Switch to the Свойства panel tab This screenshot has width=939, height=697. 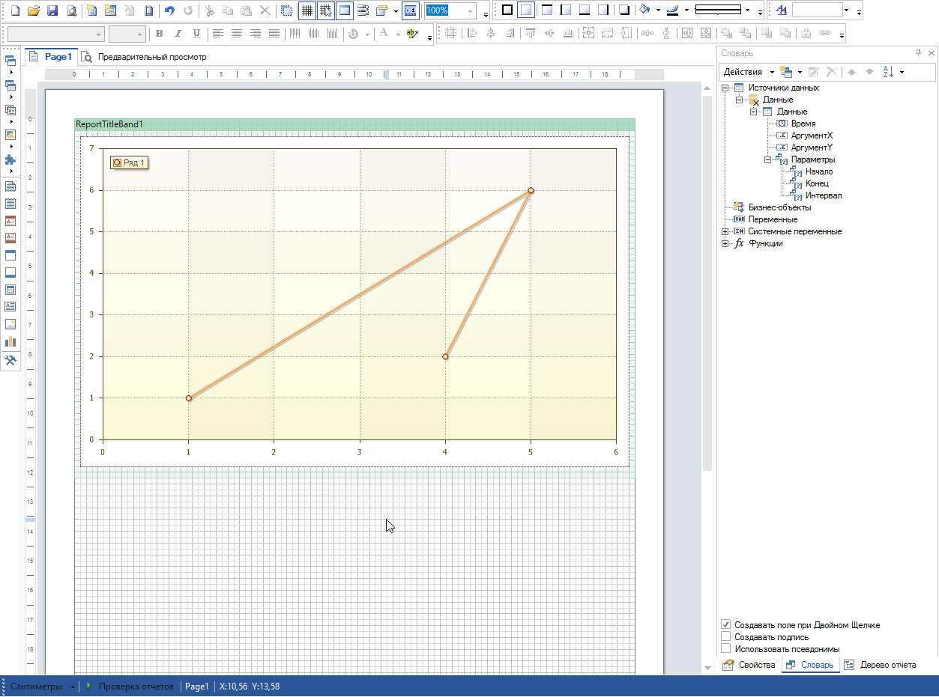tap(749, 665)
